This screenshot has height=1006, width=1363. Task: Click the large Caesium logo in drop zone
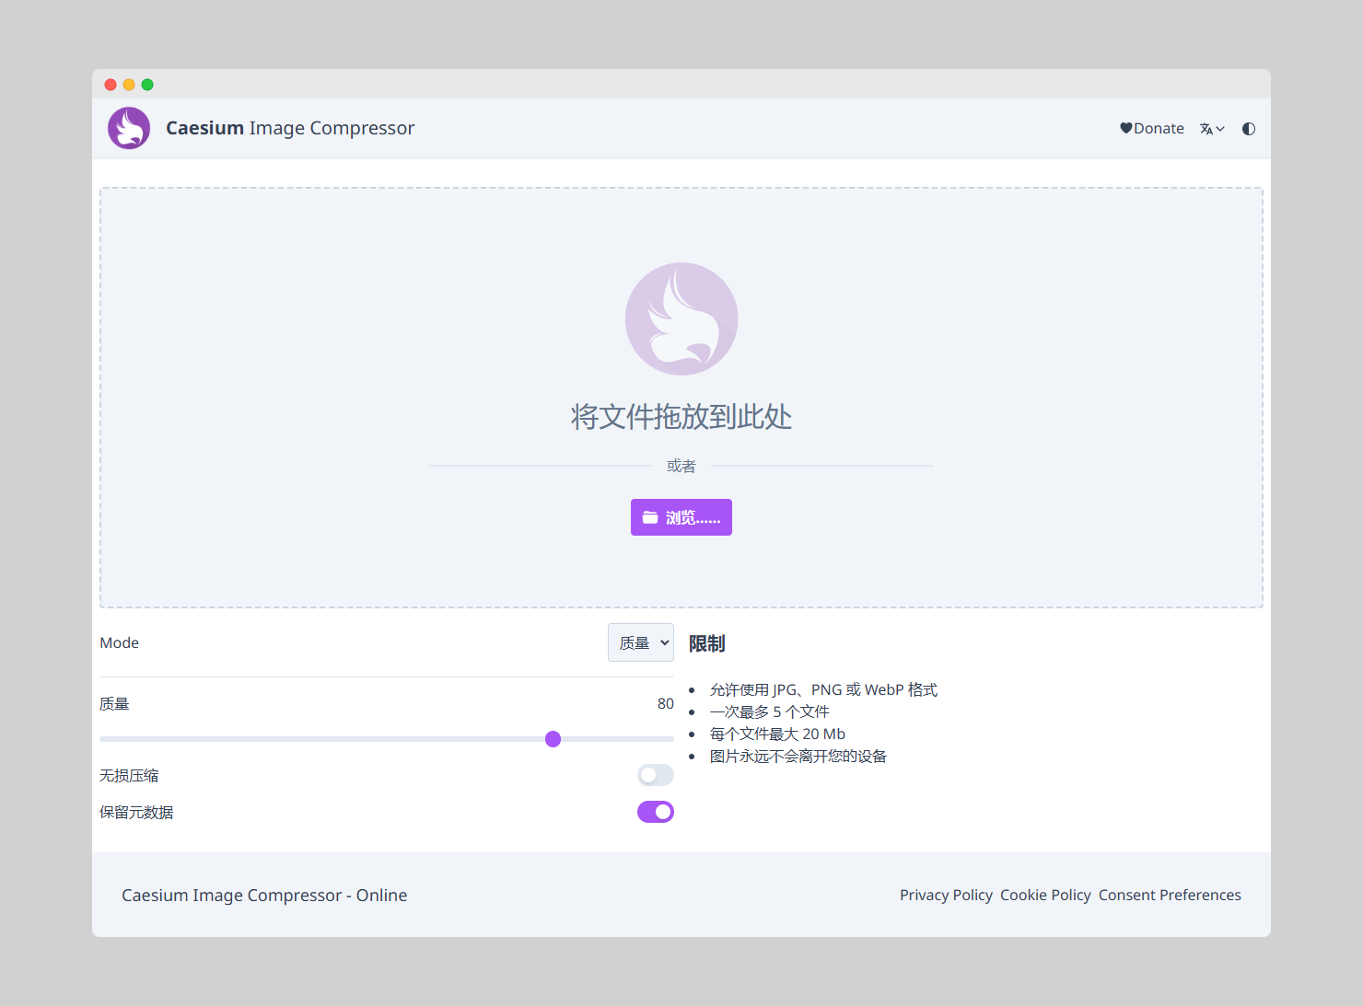tap(681, 318)
